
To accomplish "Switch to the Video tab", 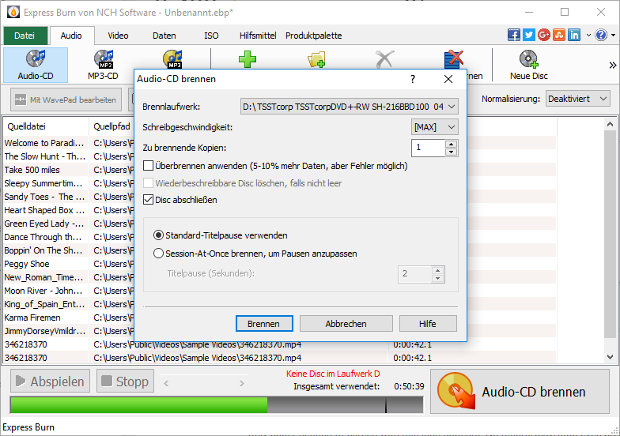I will click(118, 36).
